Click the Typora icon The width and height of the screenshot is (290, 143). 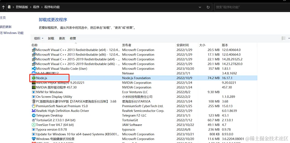click(x=34, y=130)
